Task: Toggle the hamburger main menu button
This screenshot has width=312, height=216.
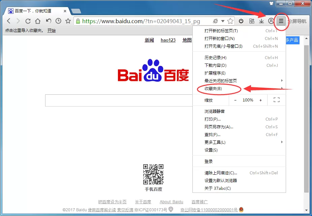Action: [281, 21]
